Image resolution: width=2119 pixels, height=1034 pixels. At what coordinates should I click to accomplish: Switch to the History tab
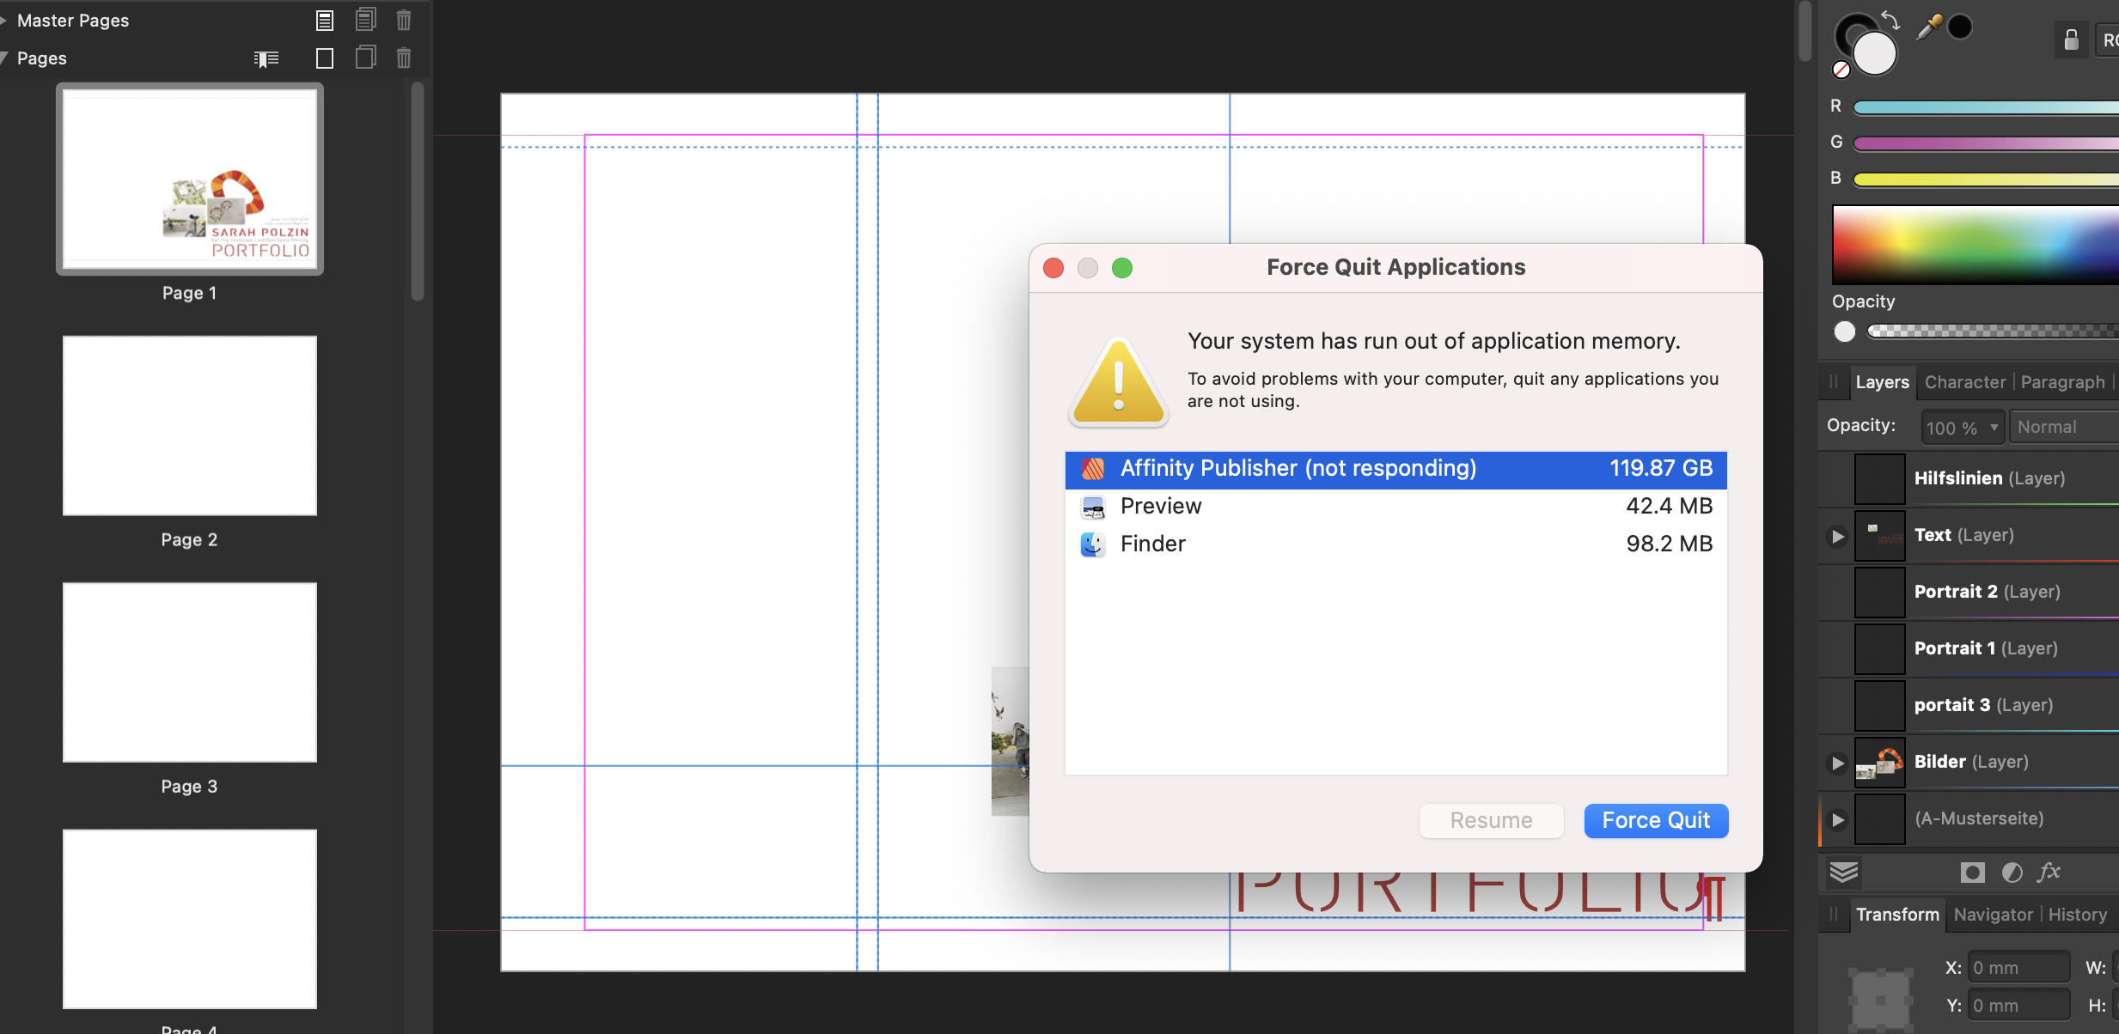point(2077,915)
